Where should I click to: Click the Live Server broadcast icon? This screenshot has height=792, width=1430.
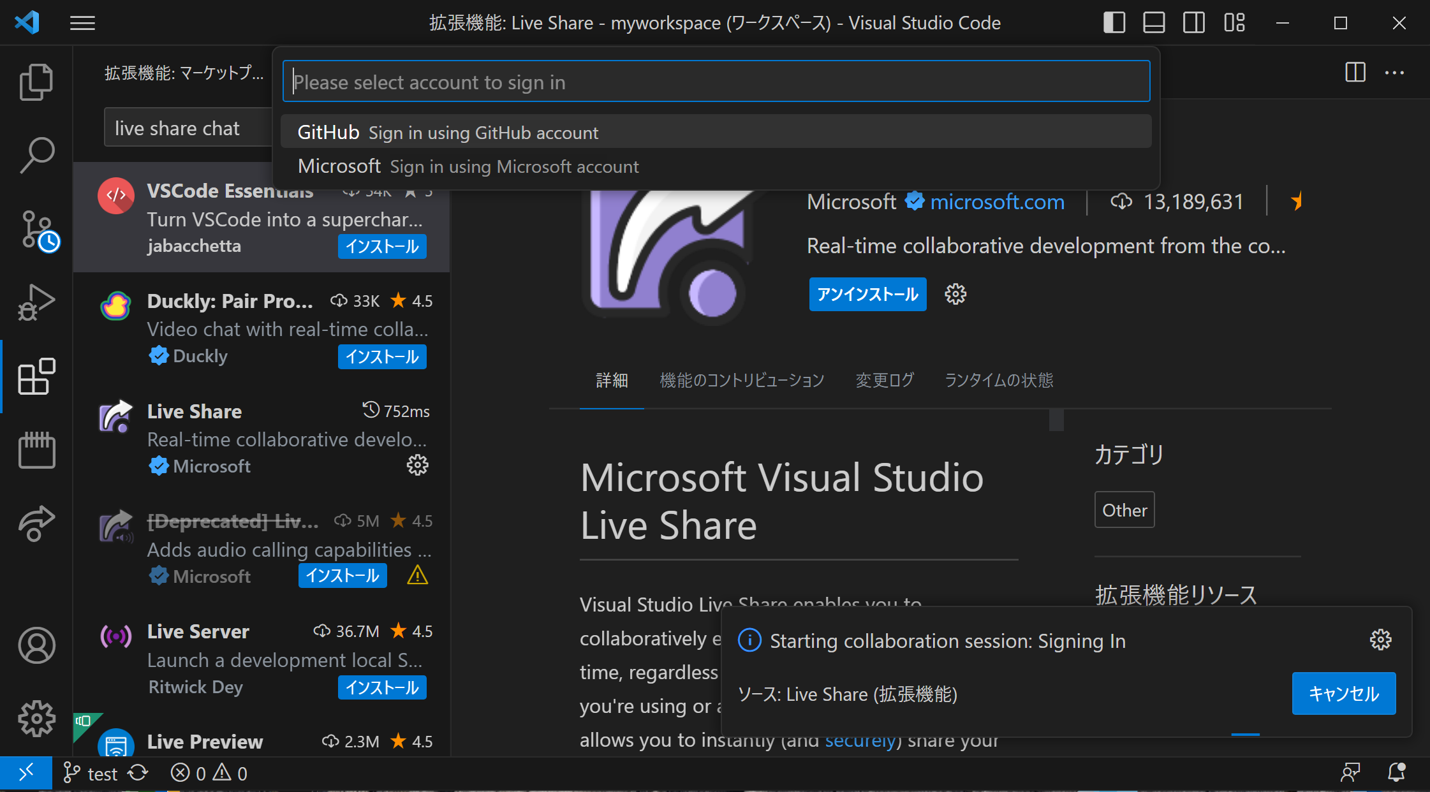(x=116, y=636)
